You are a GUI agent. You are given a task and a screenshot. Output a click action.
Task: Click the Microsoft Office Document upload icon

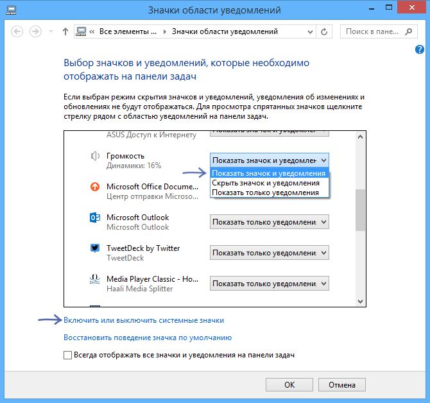pyautogui.click(x=95, y=187)
